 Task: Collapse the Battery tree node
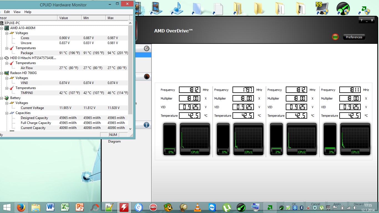coord(2,98)
